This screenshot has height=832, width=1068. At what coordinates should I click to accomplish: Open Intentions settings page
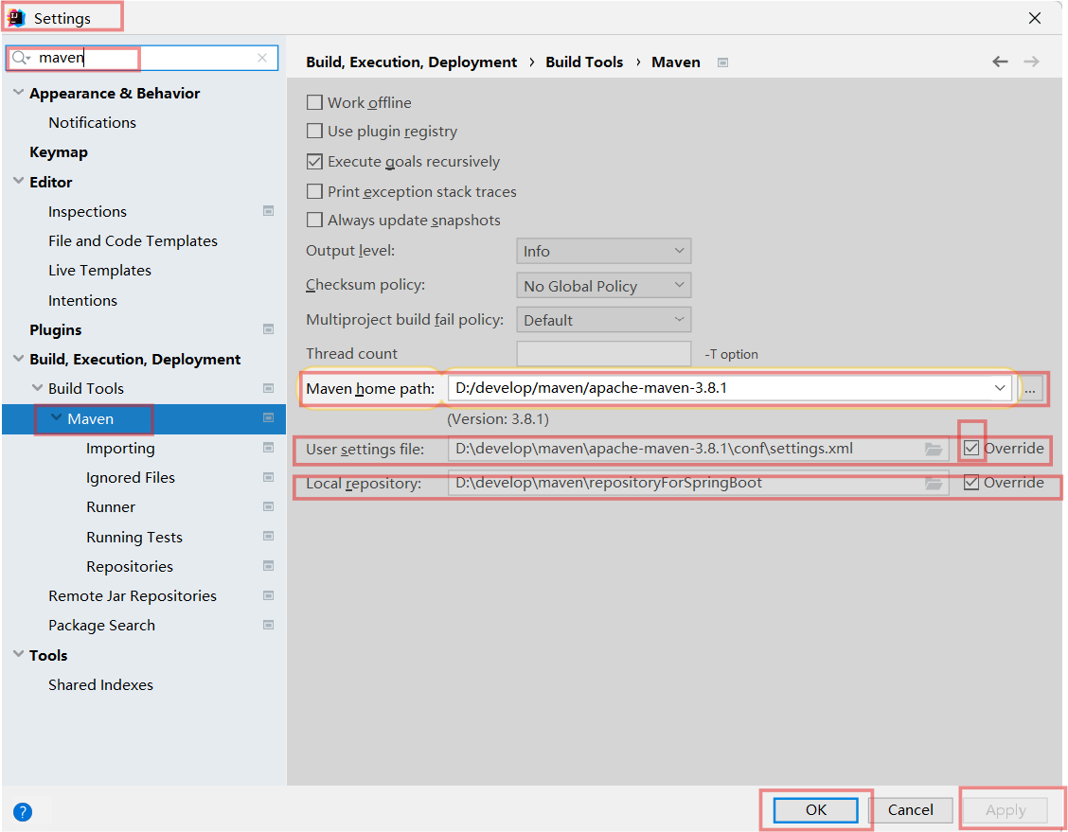82,300
